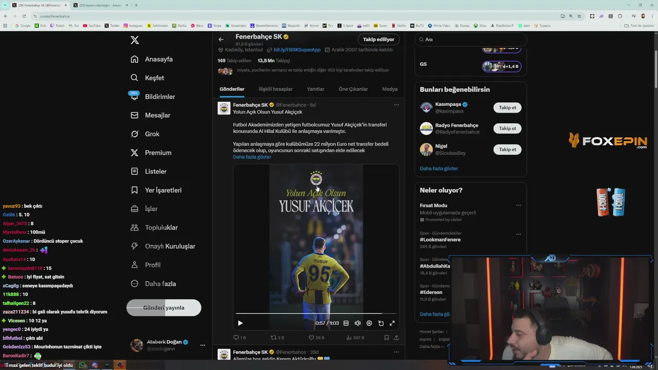658x370 pixels.
Task: Click the back arrow beside Fenerbahçe SK
Action: pos(221,40)
